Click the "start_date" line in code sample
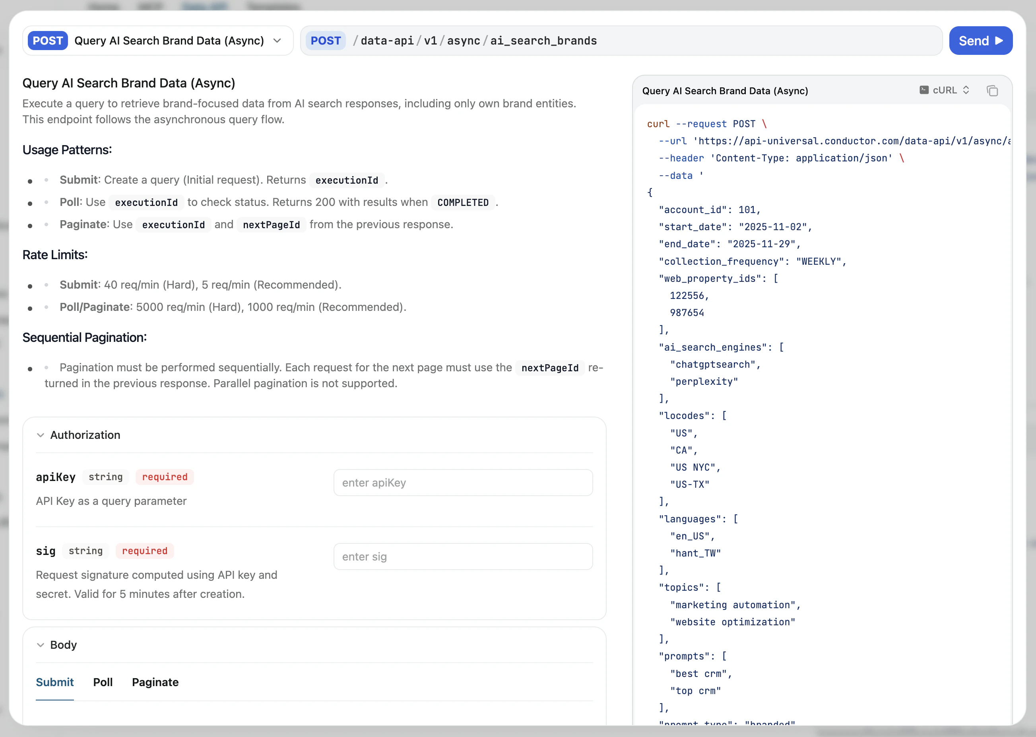1036x737 pixels. (735, 227)
